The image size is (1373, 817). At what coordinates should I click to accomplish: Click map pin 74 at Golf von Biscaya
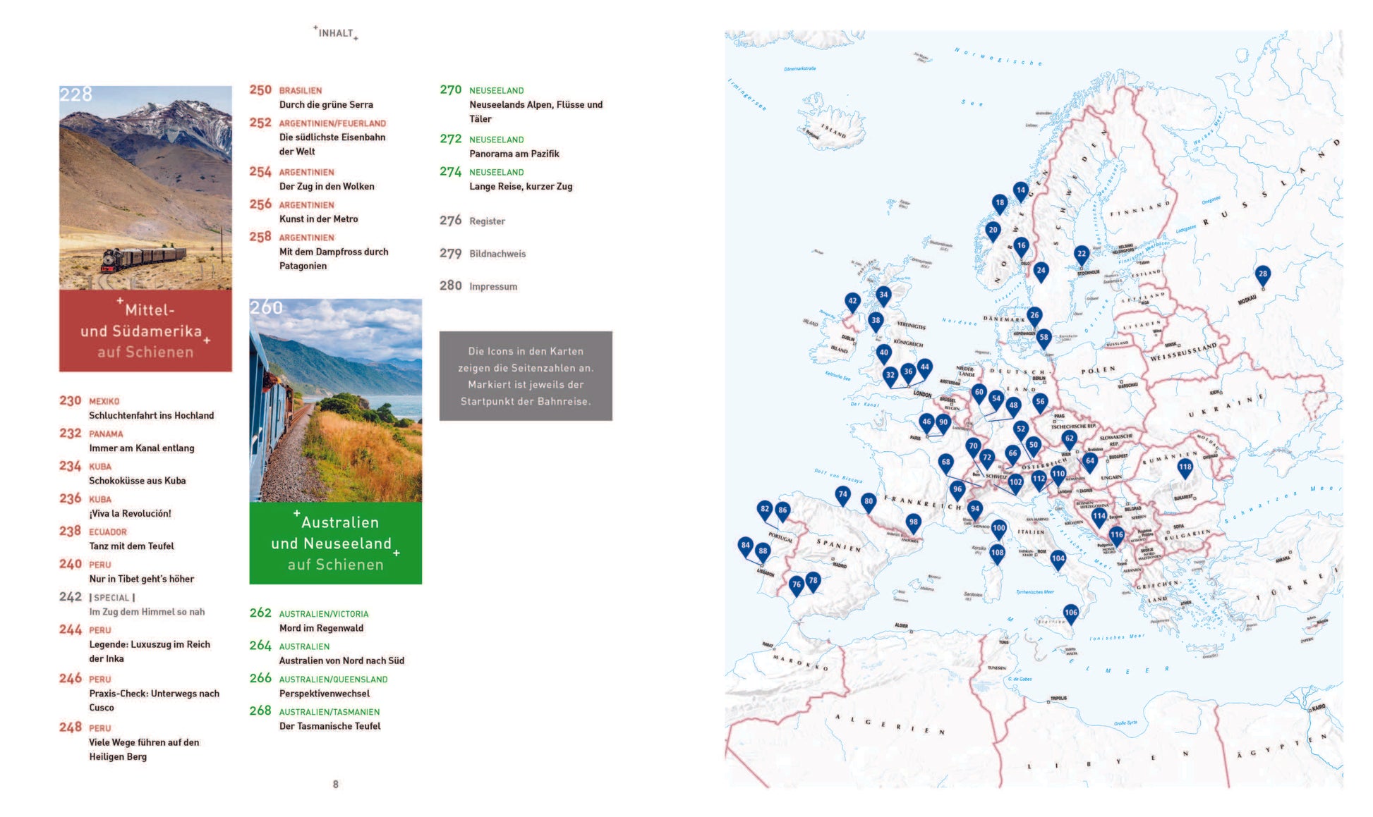tap(842, 495)
